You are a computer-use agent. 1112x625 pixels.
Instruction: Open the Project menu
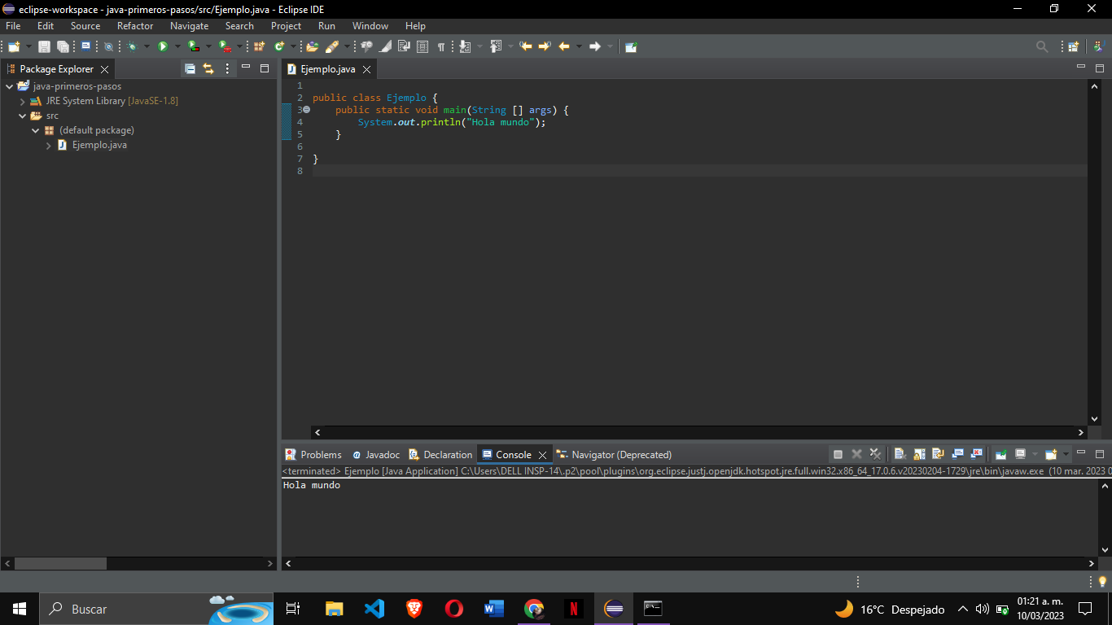click(x=287, y=26)
